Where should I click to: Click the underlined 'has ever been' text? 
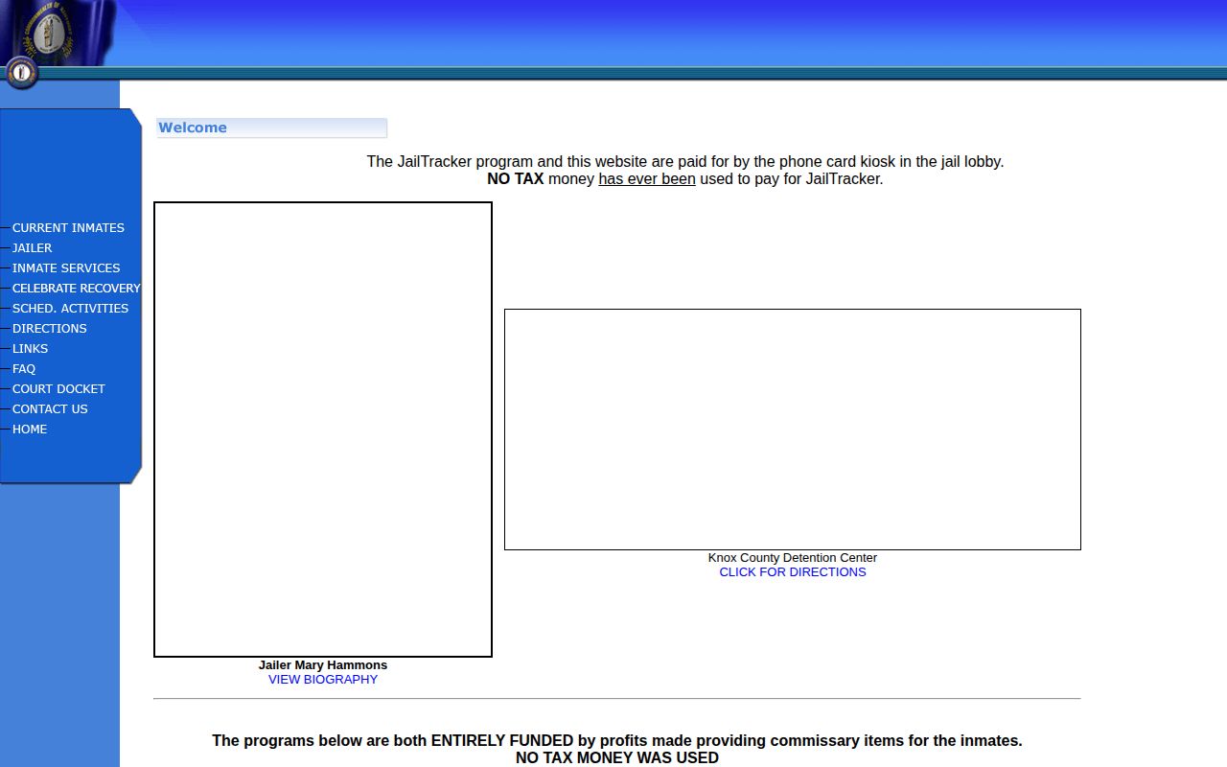tap(647, 178)
